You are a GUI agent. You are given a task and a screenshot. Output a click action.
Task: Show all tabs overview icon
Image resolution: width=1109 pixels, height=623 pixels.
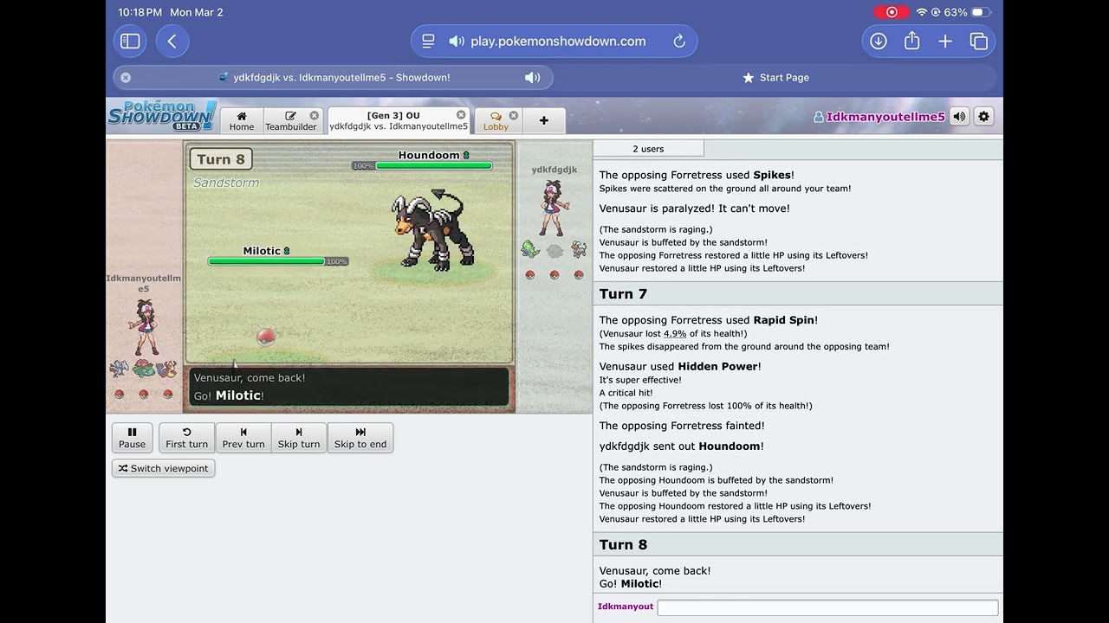pos(979,41)
